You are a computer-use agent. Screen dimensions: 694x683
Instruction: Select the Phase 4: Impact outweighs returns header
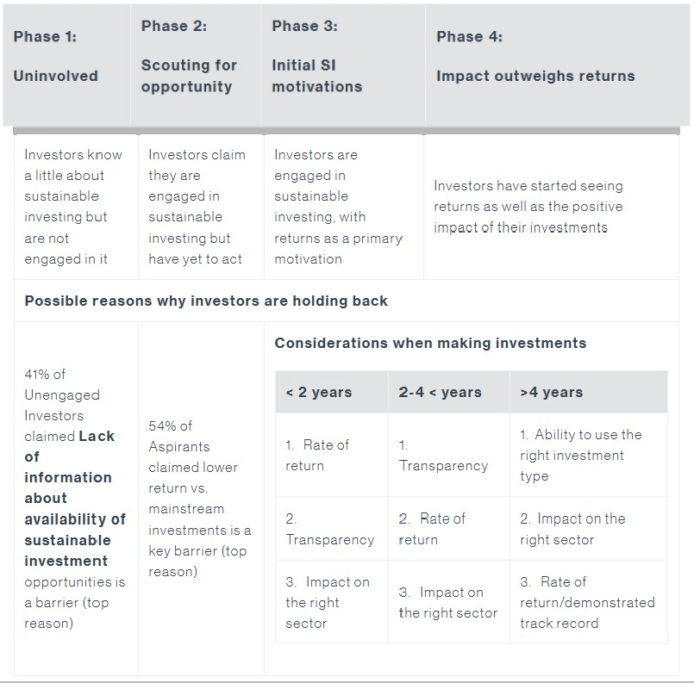(535, 56)
